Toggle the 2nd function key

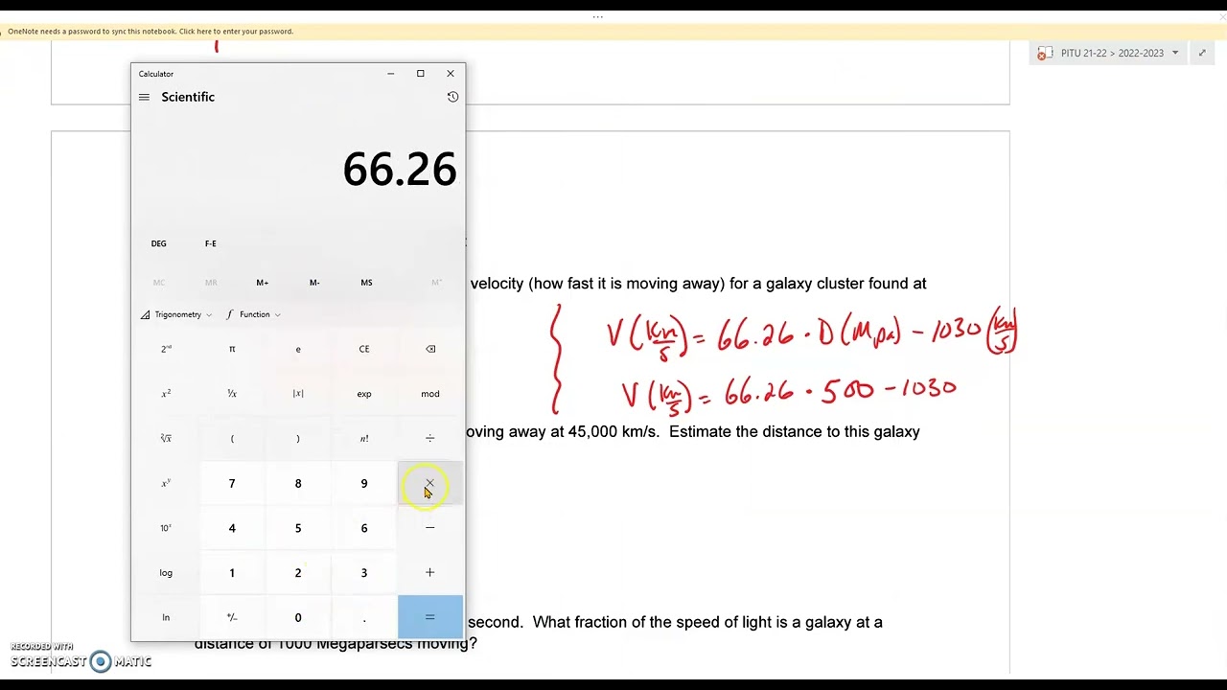tap(166, 349)
